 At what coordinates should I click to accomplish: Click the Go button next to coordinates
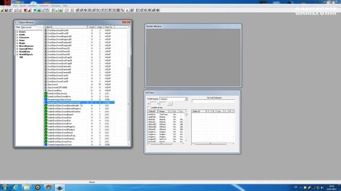point(170,104)
